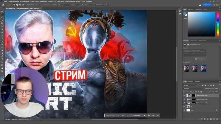Open the Color panel flyout menu
The height and width of the screenshot is (124, 221).
[220, 10]
